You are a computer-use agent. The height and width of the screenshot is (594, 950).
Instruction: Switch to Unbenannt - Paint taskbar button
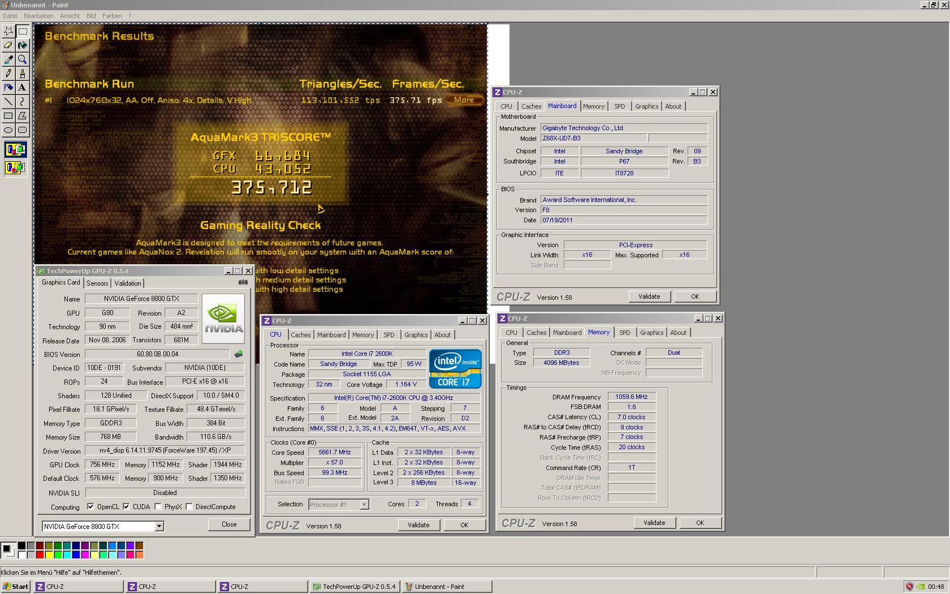point(447,587)
